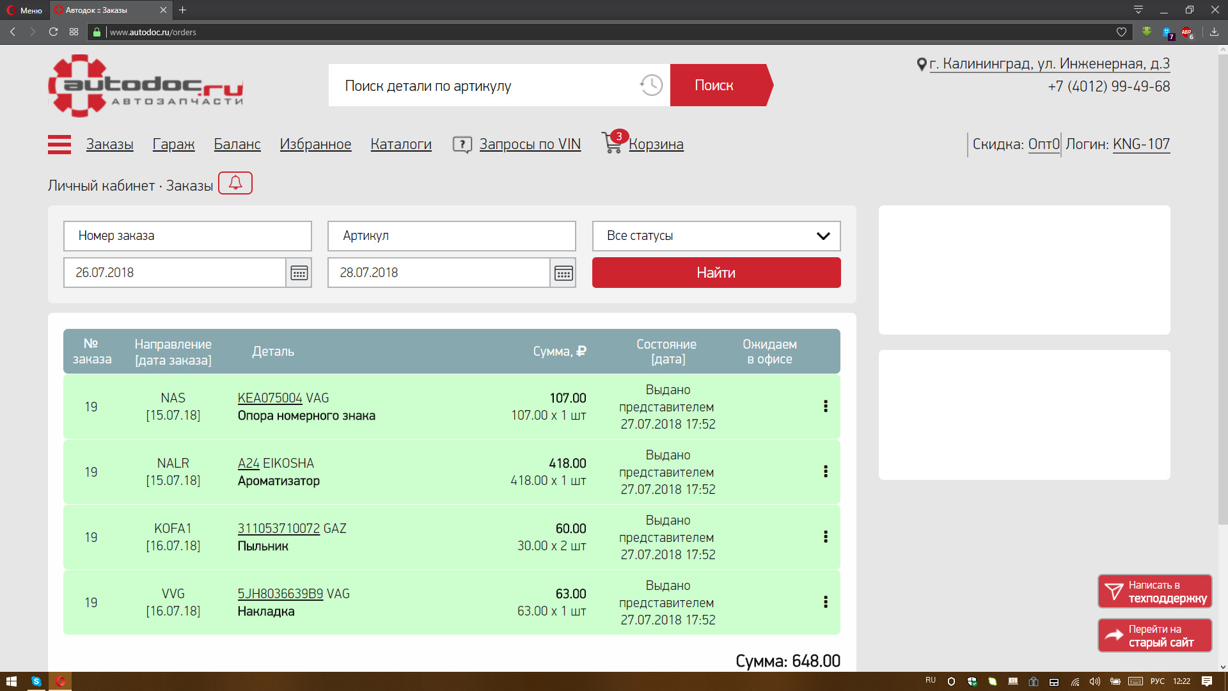
Task: Click the bookmark heart icon in address bar
Action: [x=1121, y=32]
